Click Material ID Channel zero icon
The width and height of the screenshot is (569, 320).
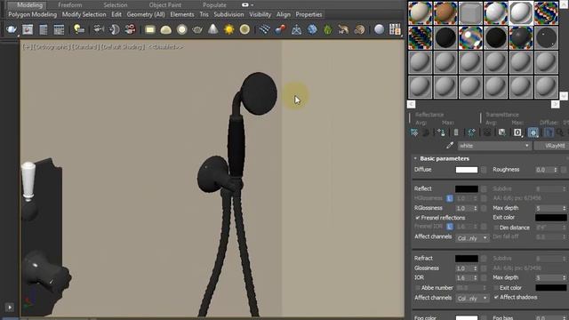click(x=517, y=132)
